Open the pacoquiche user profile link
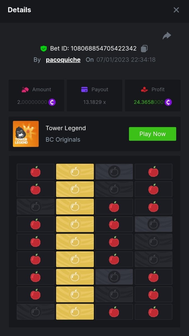Screen dimensions: 189x336 (63, 60)
